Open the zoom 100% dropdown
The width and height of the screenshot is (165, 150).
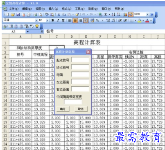pyautogui.click(x=147, y=14)
